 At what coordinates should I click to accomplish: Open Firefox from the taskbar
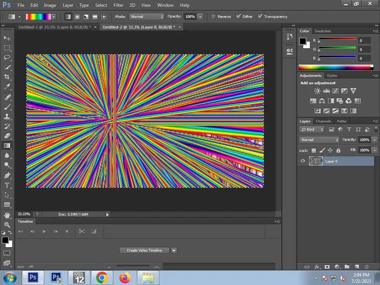[x=125, y=278]
